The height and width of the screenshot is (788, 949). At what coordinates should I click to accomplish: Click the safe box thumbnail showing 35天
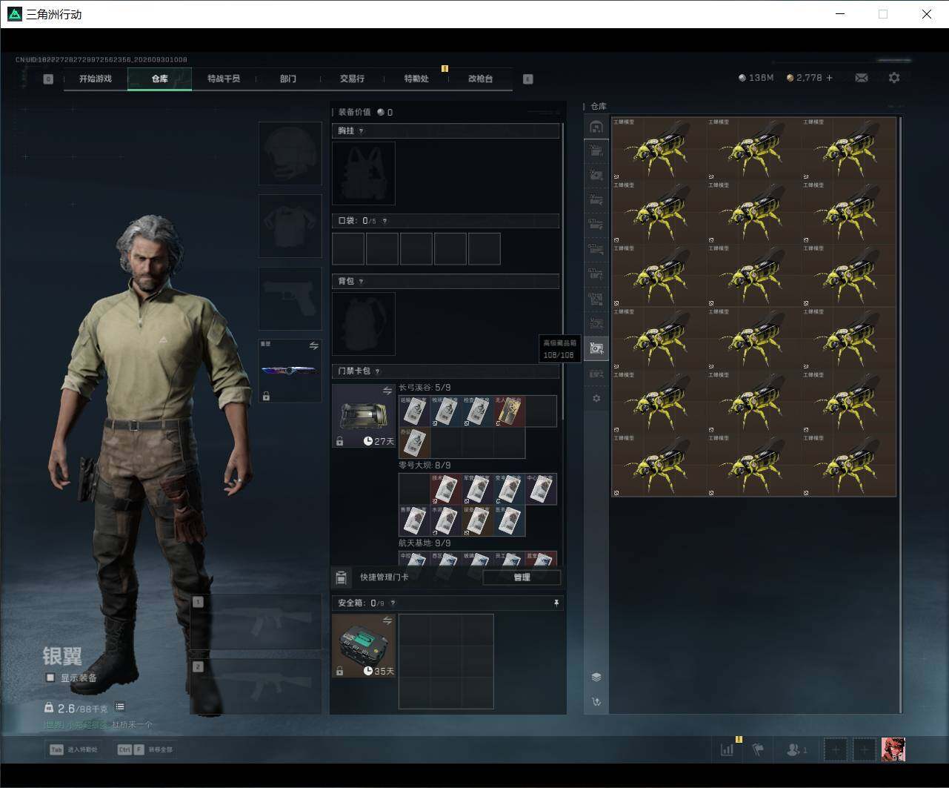363,645
